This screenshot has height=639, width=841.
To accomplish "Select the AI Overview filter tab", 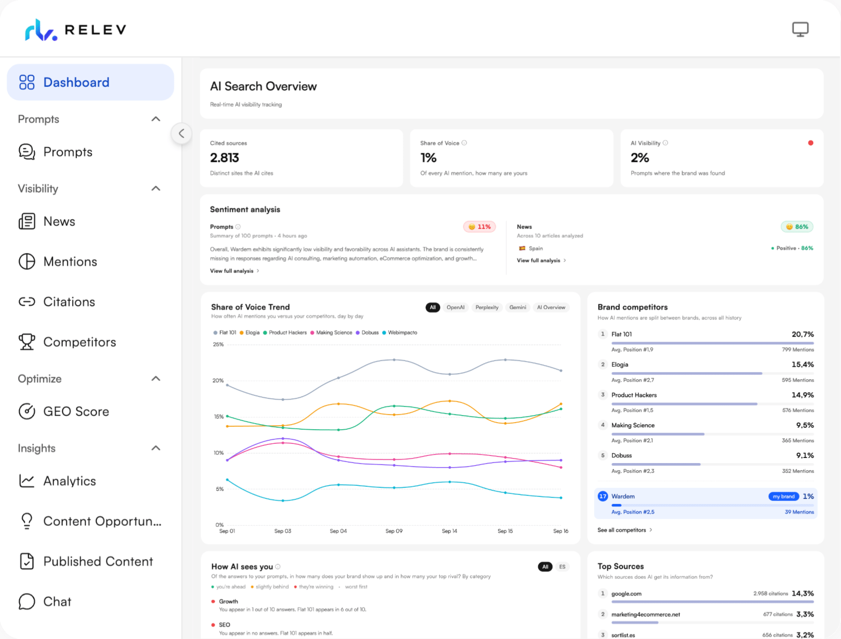I will tap(551, 307).
